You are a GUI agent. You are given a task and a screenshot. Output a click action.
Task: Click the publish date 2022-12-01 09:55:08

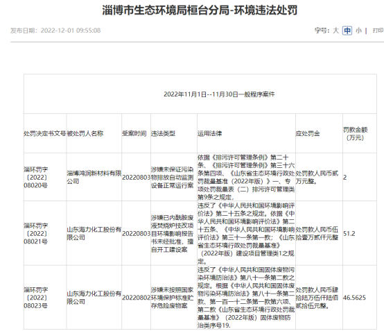coord(71,31)
